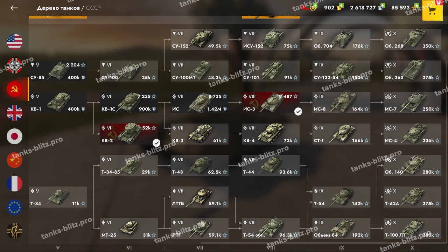
Task: Add gold with the plus icon
Action: coord(341,6)
